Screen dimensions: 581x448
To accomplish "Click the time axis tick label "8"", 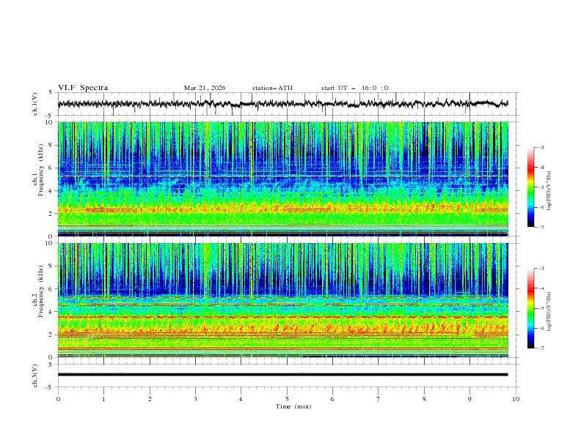I will tap(424, 399).
